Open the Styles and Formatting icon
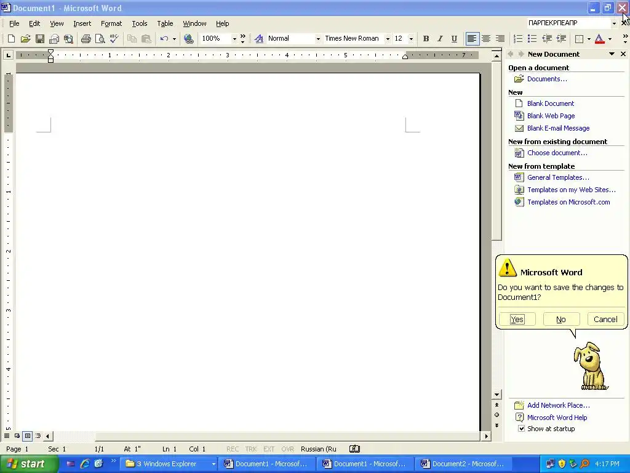 pos(259,39)
